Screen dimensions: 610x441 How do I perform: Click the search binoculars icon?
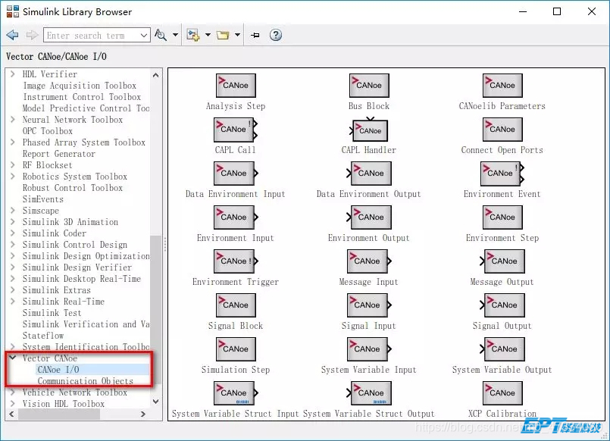click(x=161, y=36)
